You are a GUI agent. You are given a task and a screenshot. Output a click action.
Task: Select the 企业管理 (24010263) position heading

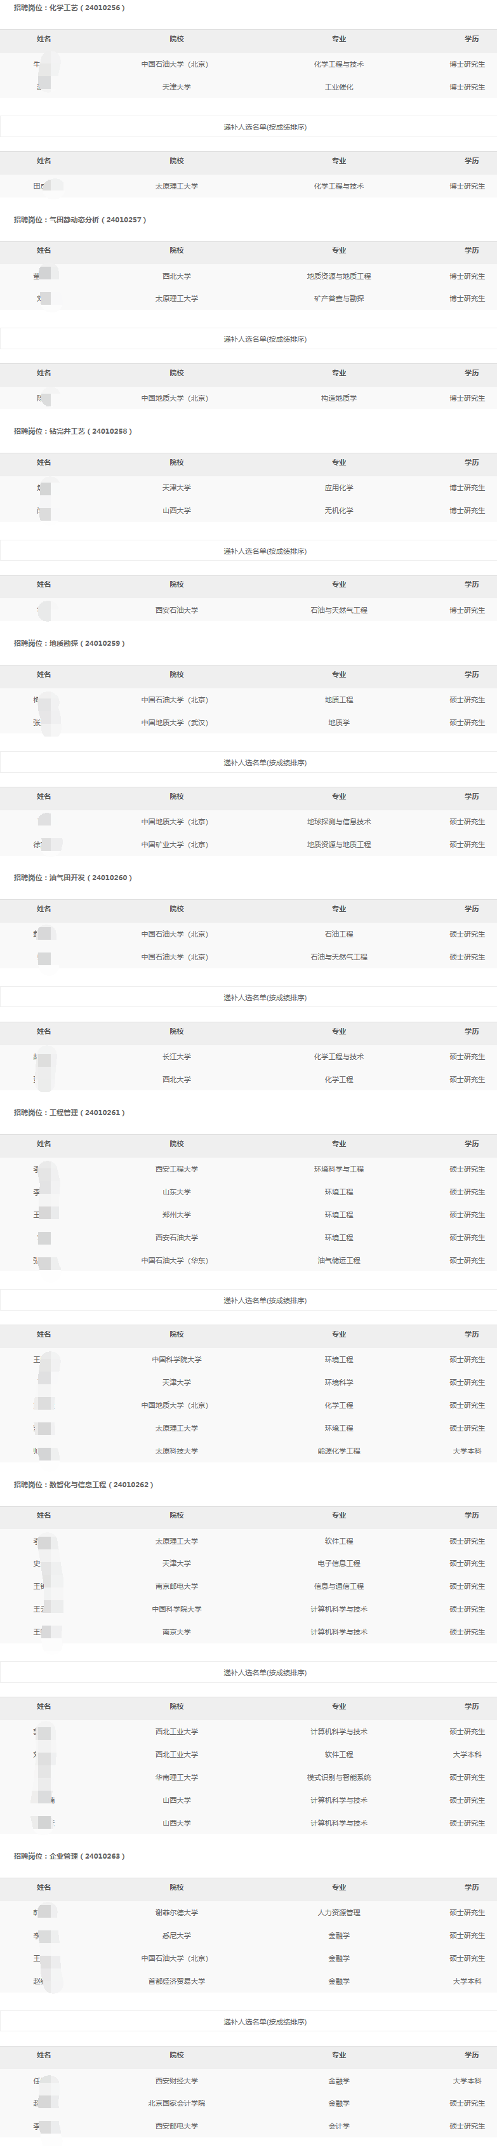click(x=69, y=1855)
